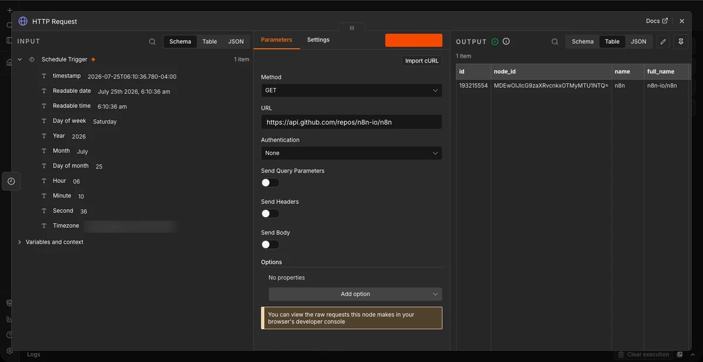Select the Table view in INPUT panel

point(210,42)
